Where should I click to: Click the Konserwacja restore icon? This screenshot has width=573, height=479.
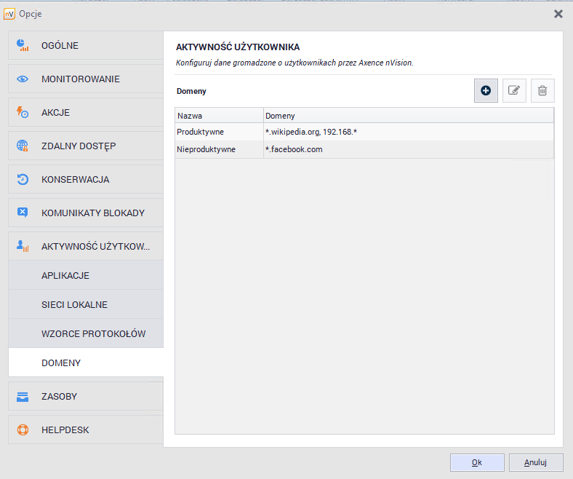click(x=23, y=179)
